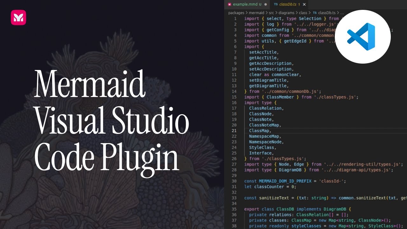The width and height of the screenshot is (407, 229).
Task: Click 'ClassMap,' on line 21
Action: [x=260, y=131]
